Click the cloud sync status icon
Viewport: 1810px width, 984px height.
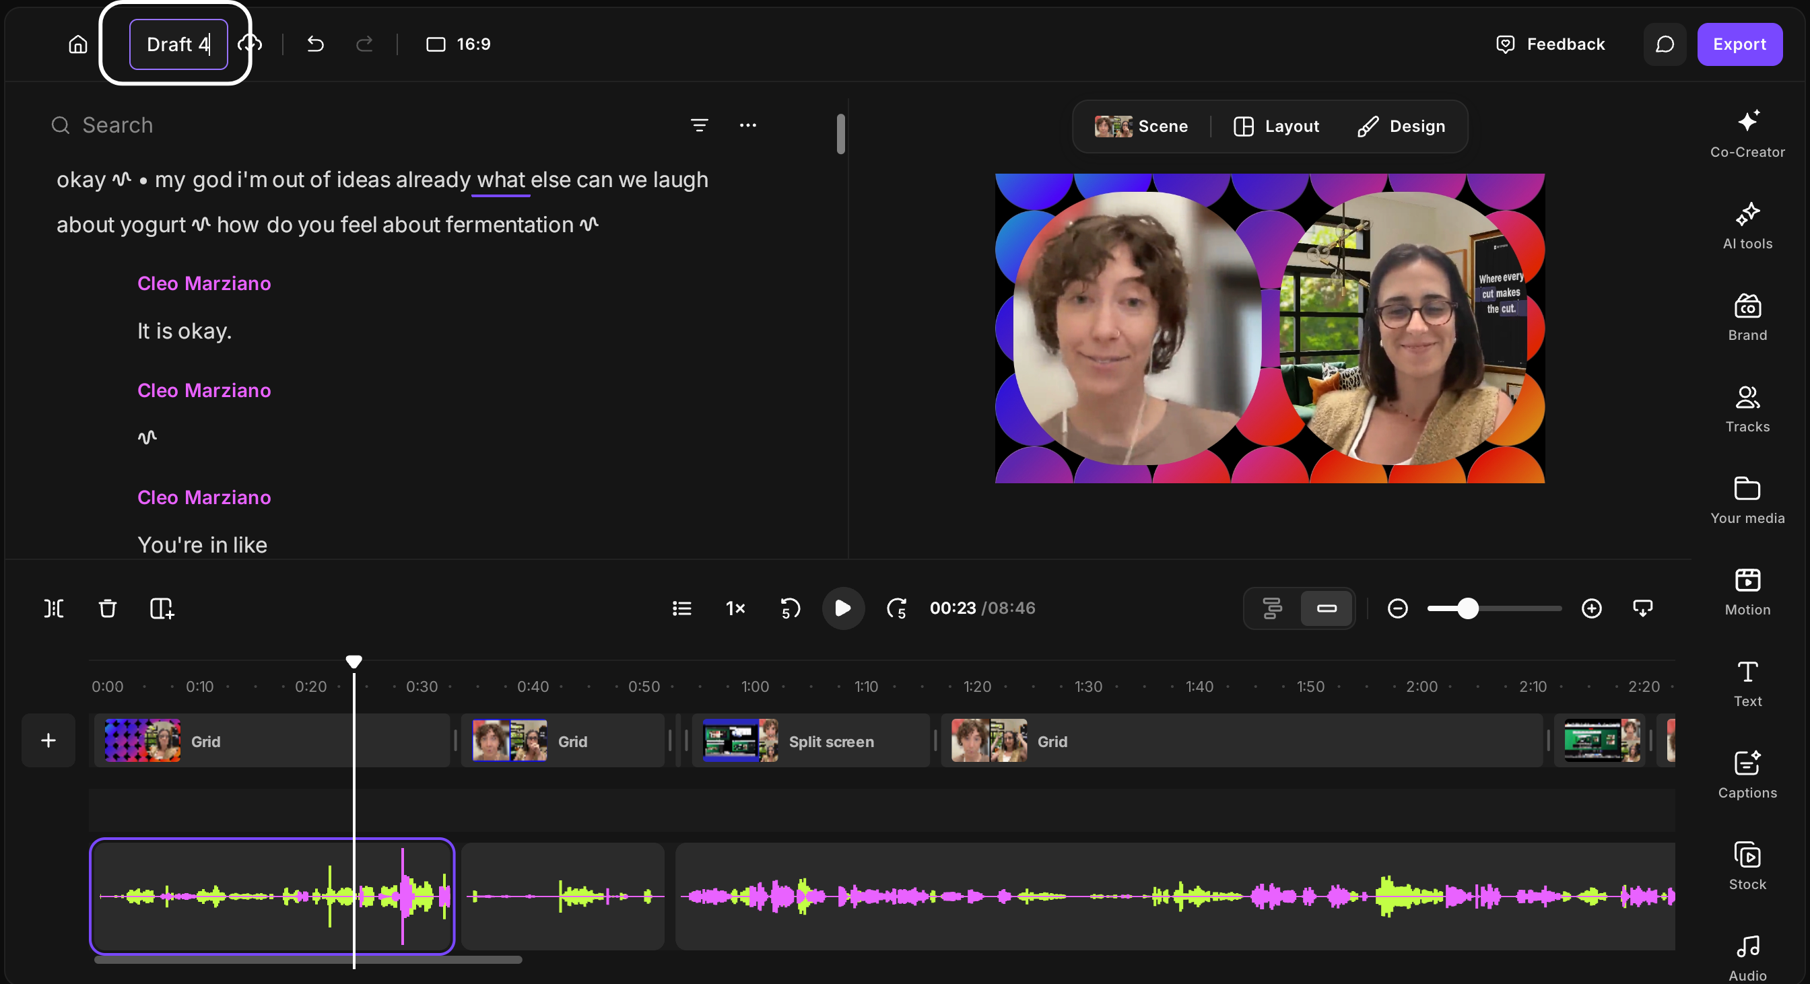(249, 44)
